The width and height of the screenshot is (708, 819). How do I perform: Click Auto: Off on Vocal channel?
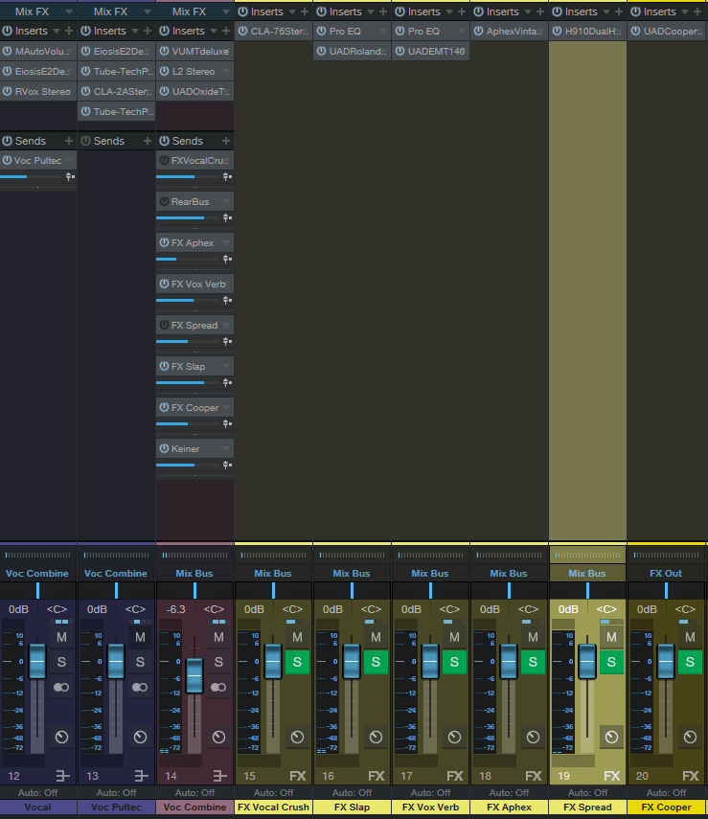pos(38,792)
